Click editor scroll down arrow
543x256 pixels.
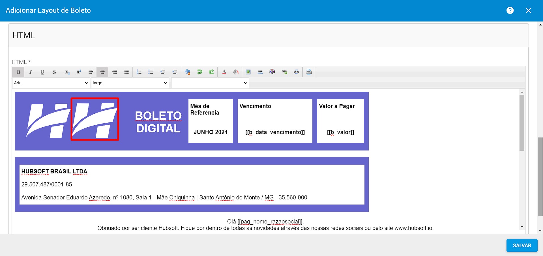pos(522,227)
